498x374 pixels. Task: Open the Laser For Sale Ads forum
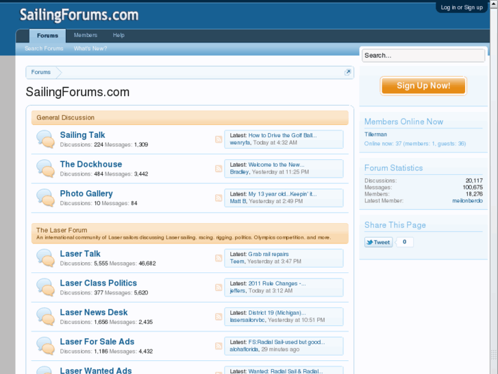click(97, 342)
